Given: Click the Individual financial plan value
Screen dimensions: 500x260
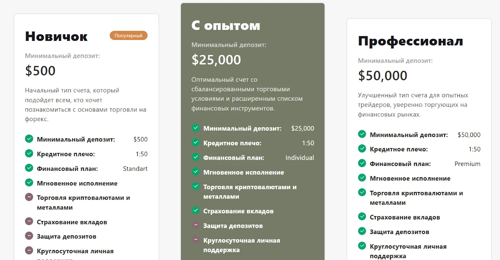Looking at the screenshot, I should click(300, 158).
